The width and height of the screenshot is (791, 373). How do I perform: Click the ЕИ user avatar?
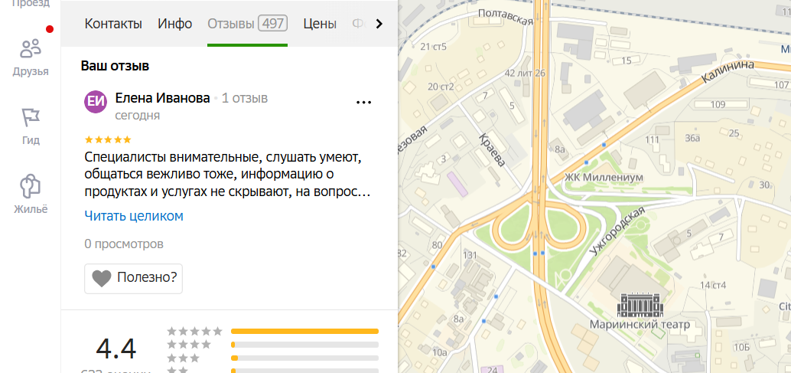(x=96, y=101)
